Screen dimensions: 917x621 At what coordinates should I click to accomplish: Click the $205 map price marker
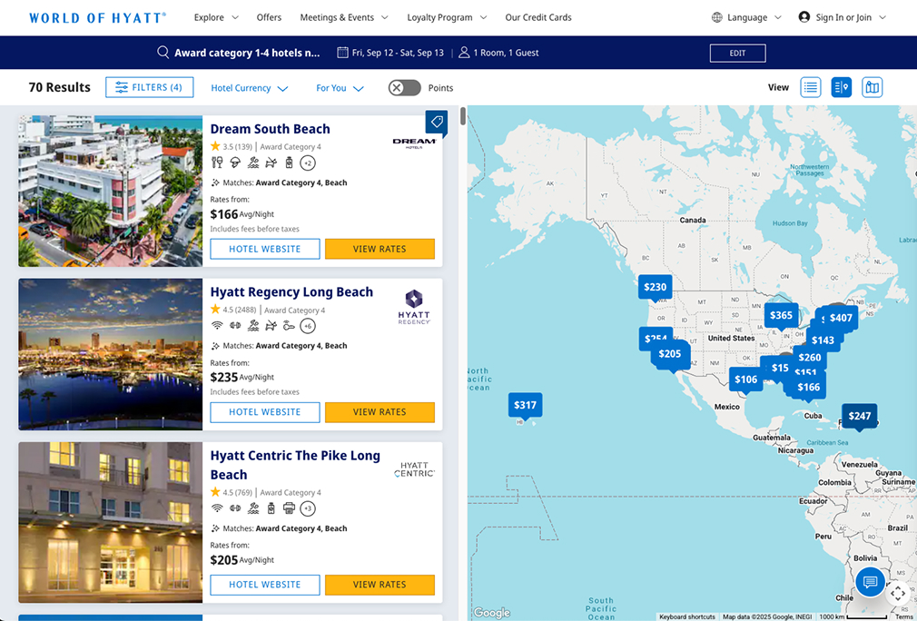(670, 354)
